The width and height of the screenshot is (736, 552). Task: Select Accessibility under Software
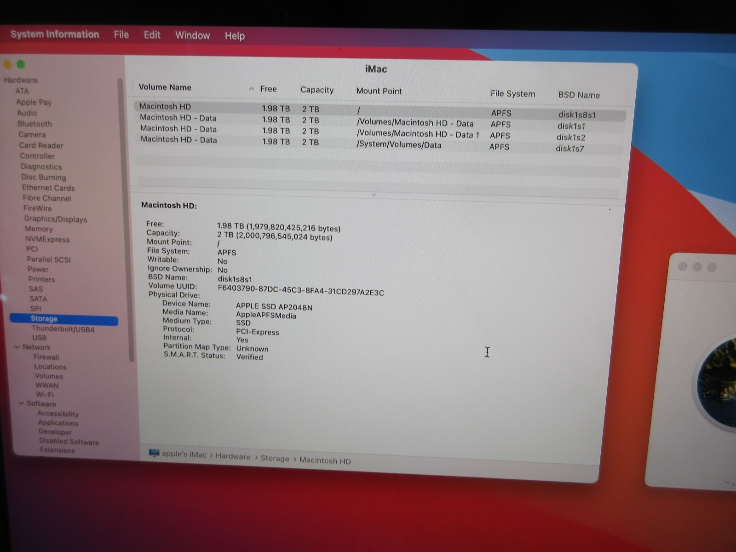point(58,414)
